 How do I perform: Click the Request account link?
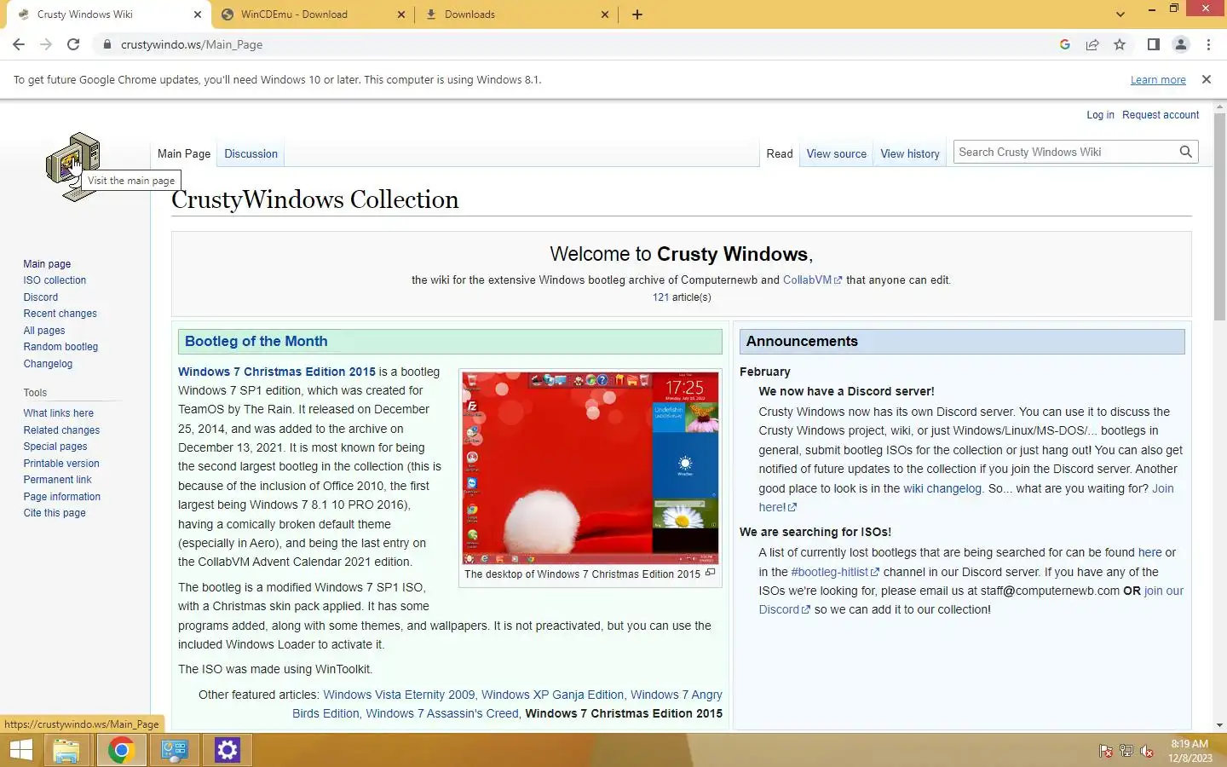click(x=1161, y=115)
